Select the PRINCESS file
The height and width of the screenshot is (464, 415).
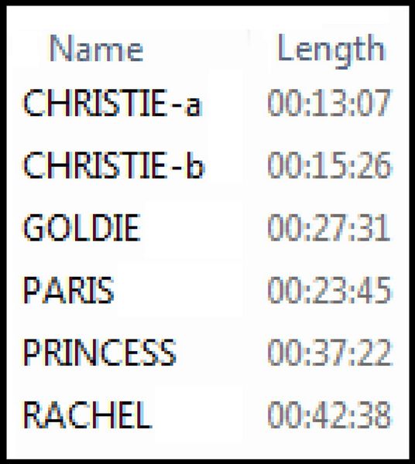pyautogui.click(x=100, y=352)
